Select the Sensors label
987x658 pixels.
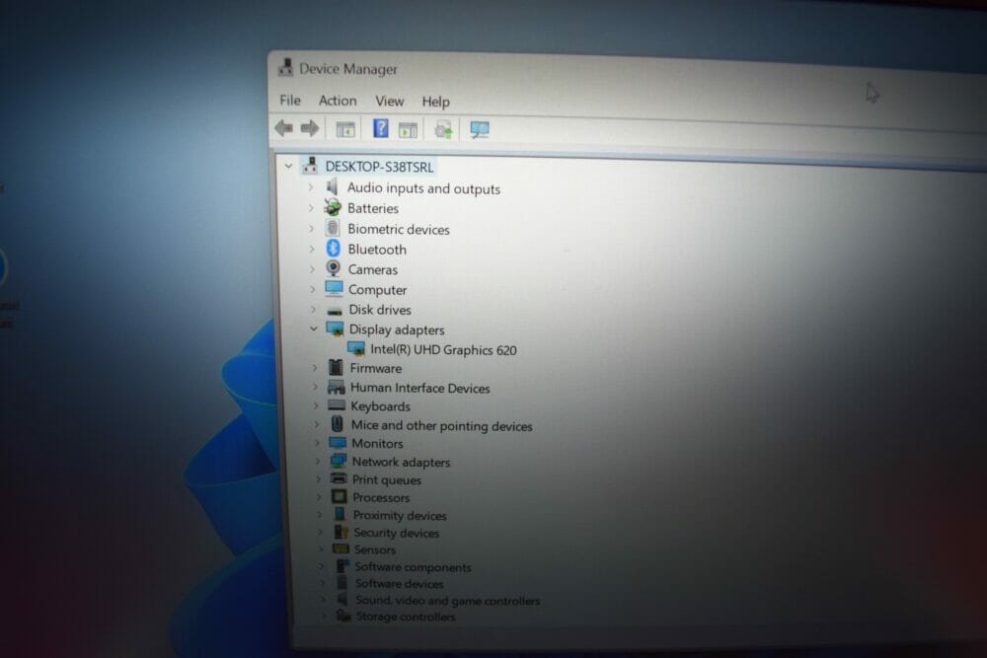(x=374, y=549)
